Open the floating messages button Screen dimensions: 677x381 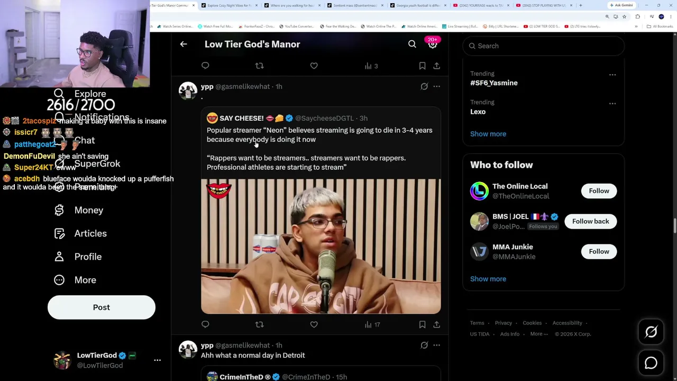[x=651, y=363]
